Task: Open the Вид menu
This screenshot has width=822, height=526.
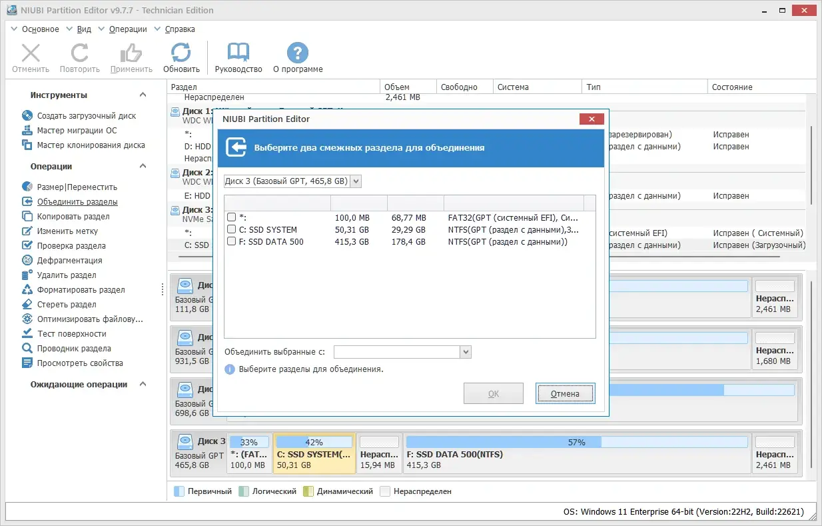Action: pos(84,29)
